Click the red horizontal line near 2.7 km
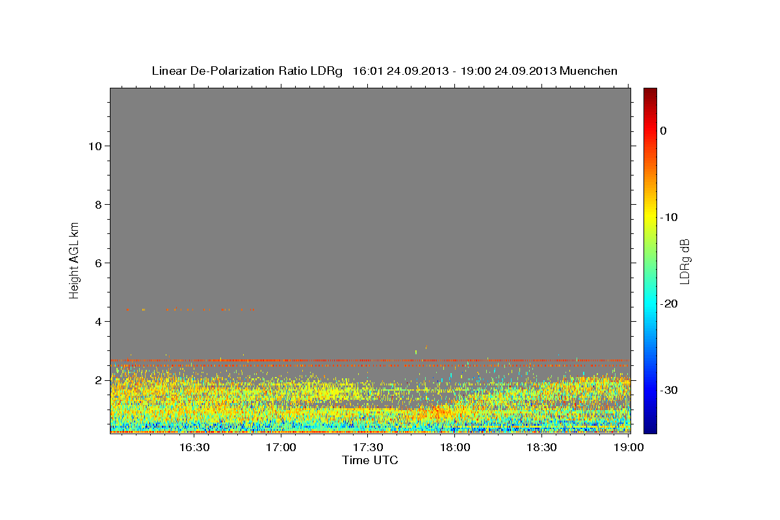This screenshot has width=780, height=520. tap(370, 360)
